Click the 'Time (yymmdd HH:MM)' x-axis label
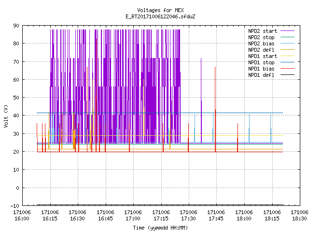This screenshot has height=232, width=309. point(160,228)
